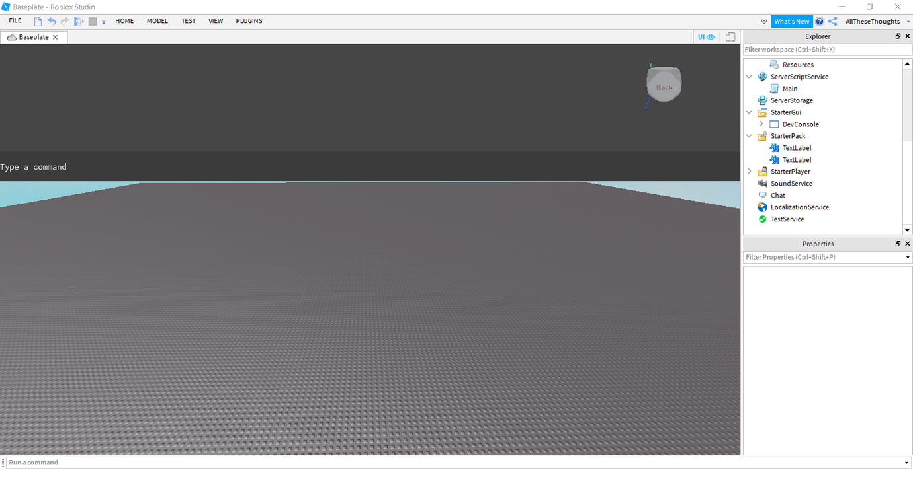Switch to the MODEL ribbon tab
This screenshot has width=913, height=481.
tap(157, 21)
